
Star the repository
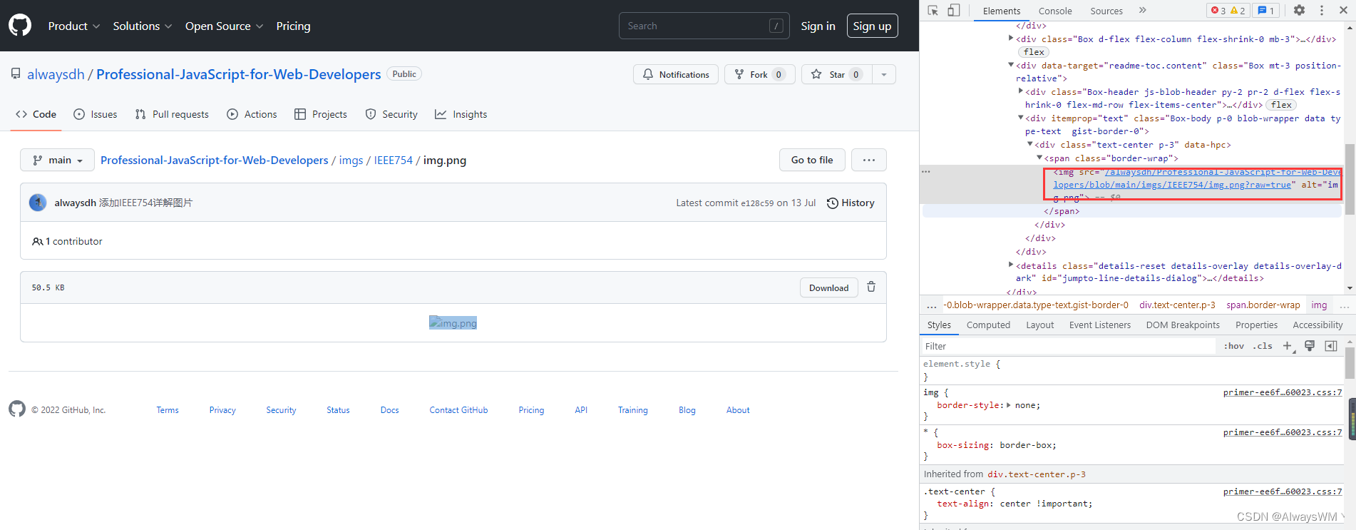[x=836, y=74]
